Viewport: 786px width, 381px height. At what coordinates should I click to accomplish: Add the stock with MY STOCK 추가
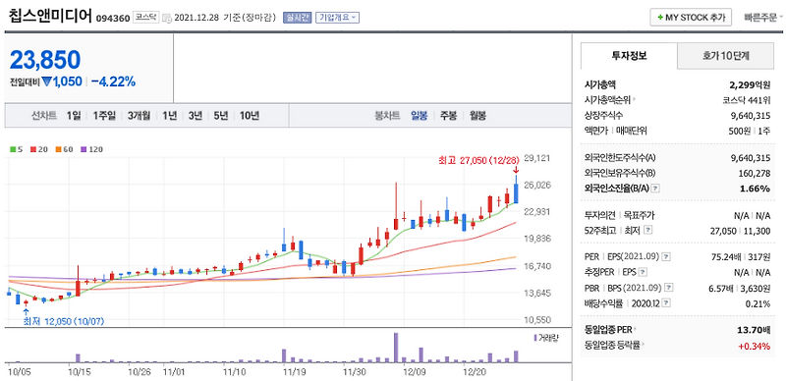(691, 17)
